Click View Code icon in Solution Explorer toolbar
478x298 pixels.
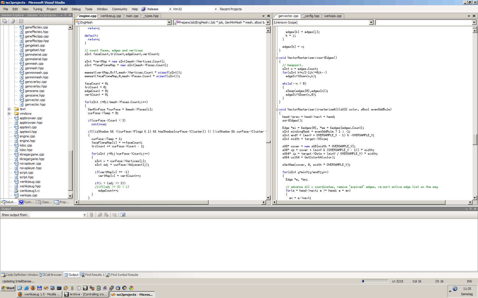pyautogui.click(x=21, y=21)
